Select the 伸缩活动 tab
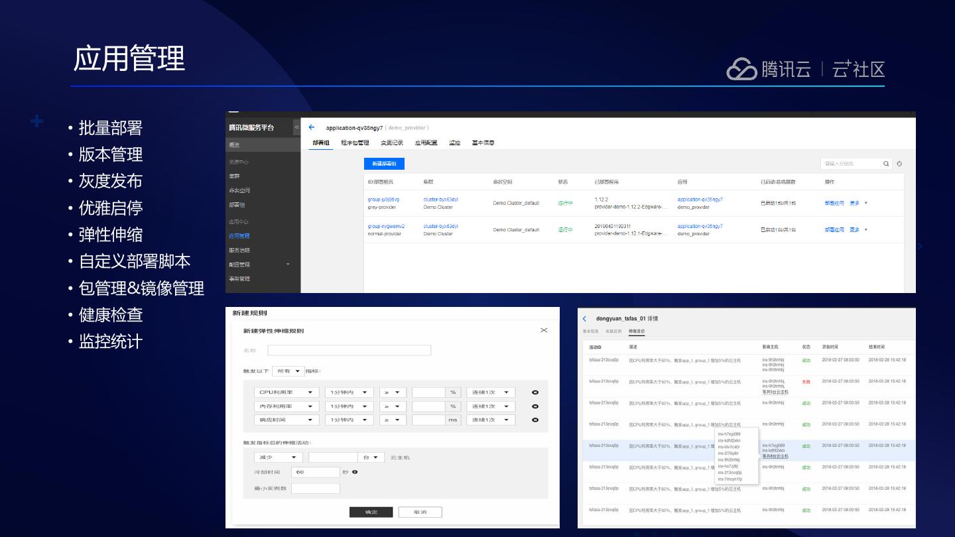The height and width of the screenshot is (537, 955). tap(637, 331)
